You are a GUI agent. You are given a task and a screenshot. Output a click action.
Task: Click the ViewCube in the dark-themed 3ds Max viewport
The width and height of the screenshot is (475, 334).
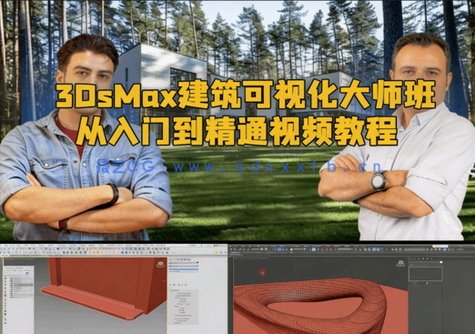(x=400, y=263)
